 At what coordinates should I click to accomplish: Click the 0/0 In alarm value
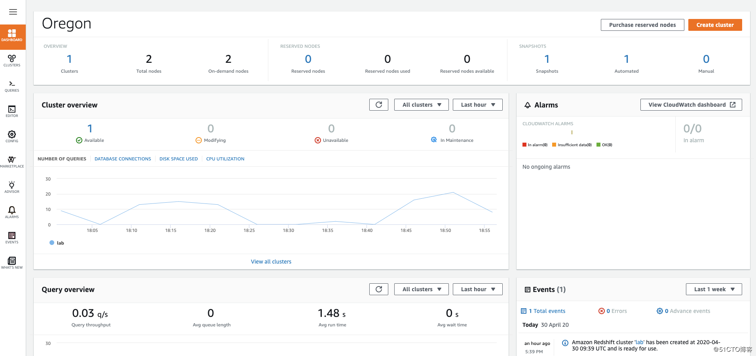click(x=693, y=128)
